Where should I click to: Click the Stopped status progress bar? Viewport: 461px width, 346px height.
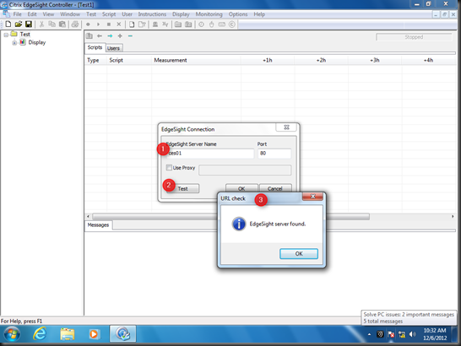coord(414,37)
